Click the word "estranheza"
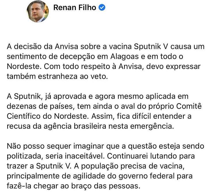This screenshot has width=216, height=192. (58, 76)
